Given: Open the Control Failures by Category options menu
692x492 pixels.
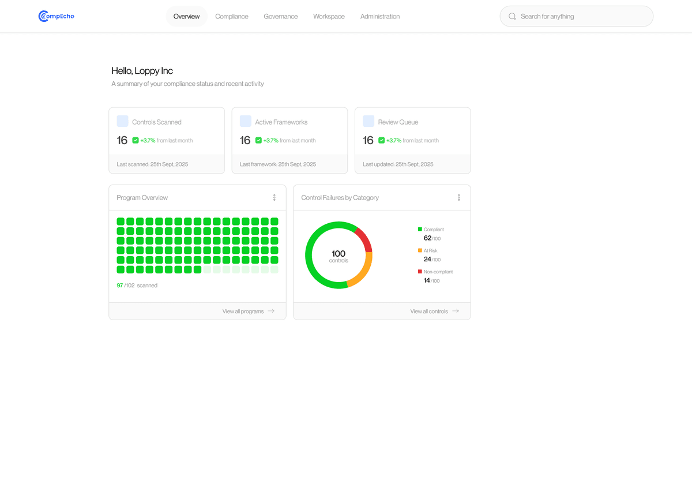Looking at the screenshot, I should click(459, 197).
